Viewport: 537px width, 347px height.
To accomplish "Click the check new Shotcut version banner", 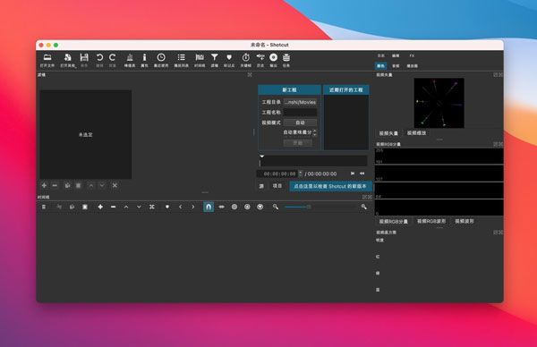I will [x=330, y=186].
